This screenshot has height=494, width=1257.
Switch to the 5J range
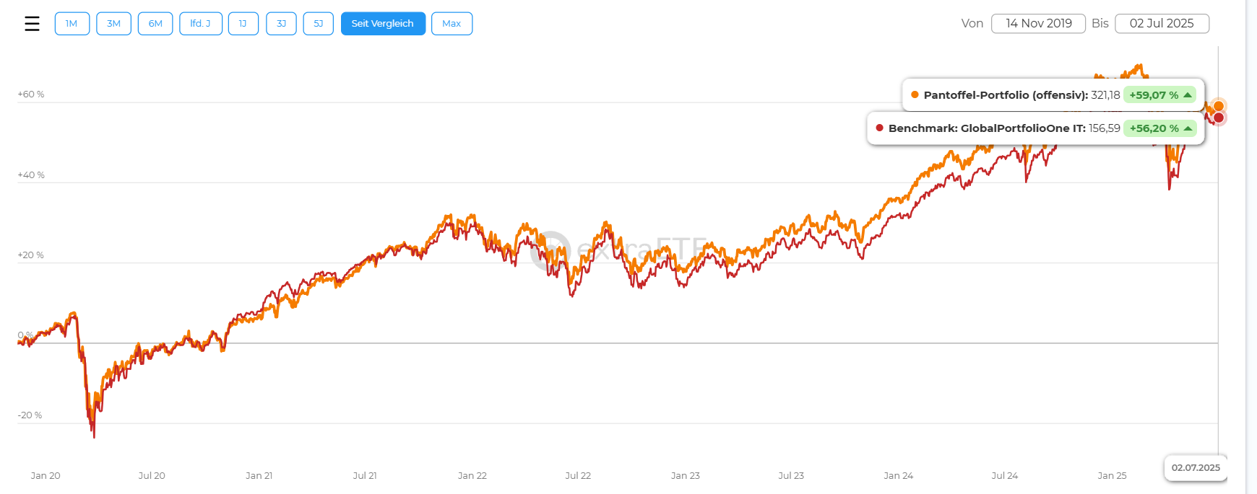coord(318,24)
